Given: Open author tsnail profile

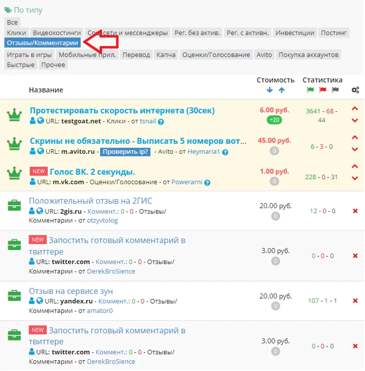Looking at the screenshot, I should [148, 121].
